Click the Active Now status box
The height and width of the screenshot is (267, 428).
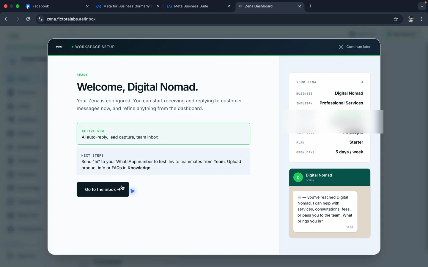tap(163, 134)
